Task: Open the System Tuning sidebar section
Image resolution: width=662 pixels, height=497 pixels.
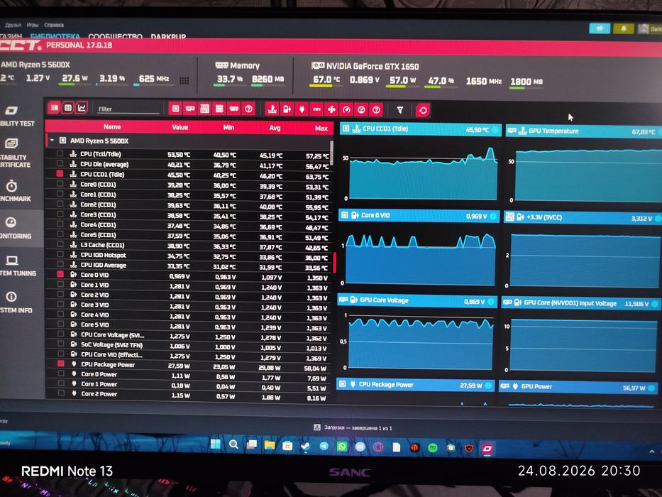Action: (x=18, y=266)
